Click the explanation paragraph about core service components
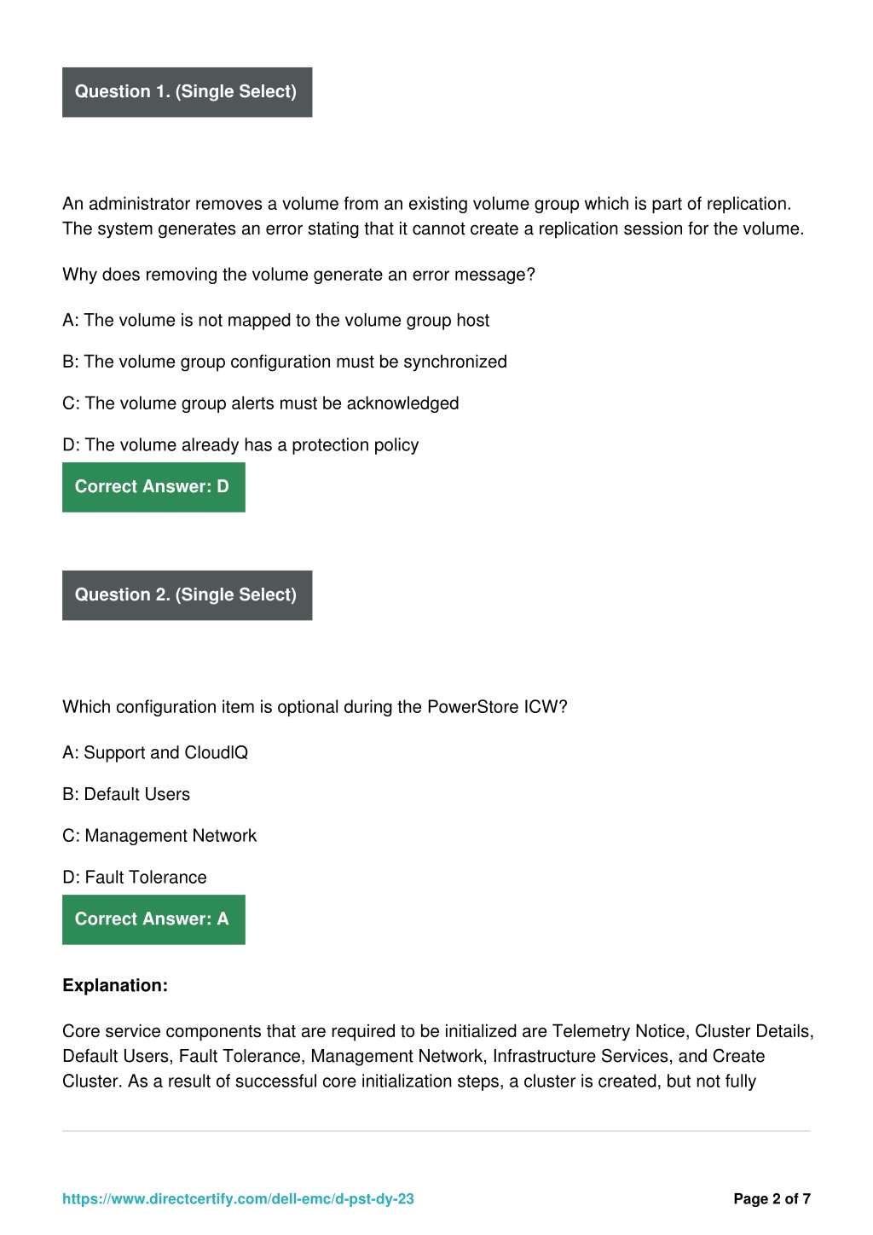Image resolution: width=873 pixels, height=1235 pixels. [x=438, y=1056]
